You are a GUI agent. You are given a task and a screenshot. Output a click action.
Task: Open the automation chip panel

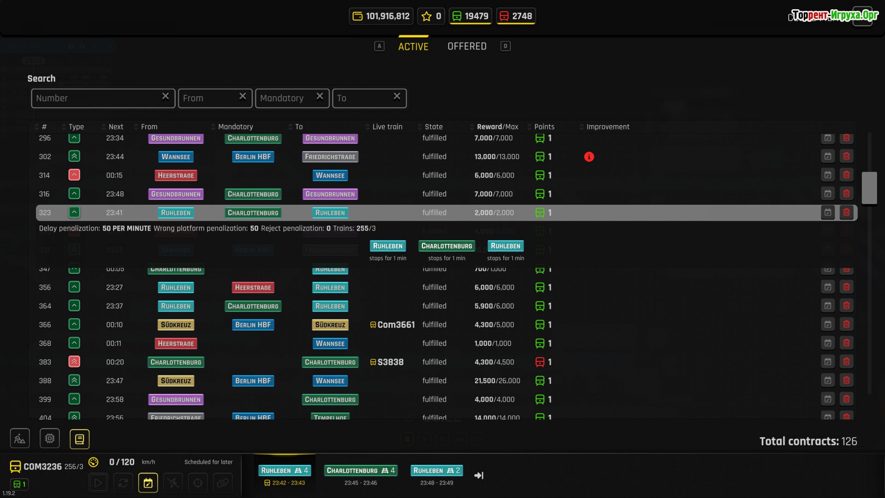(50, 439)
